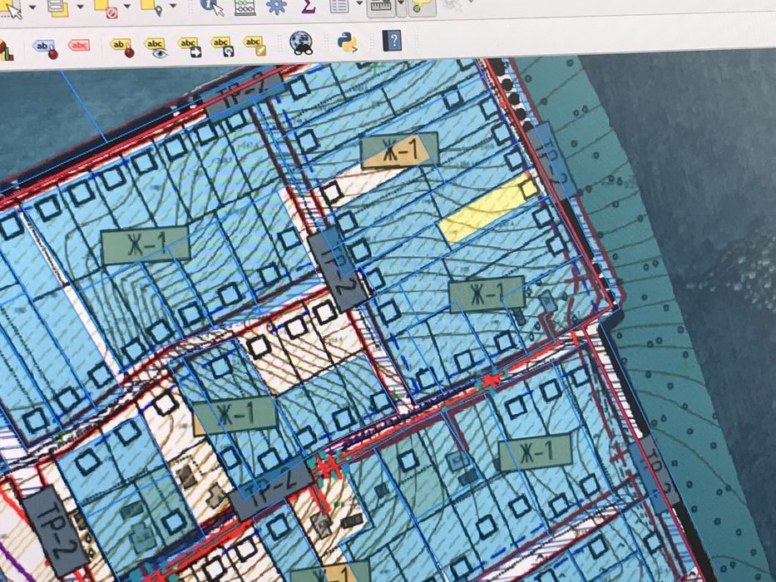The height and width of the screenshot is (582, 776).
Task: Toggle the Show/Hide Labels eye tool
Action: pyautogui.click(x=156, y=48)
